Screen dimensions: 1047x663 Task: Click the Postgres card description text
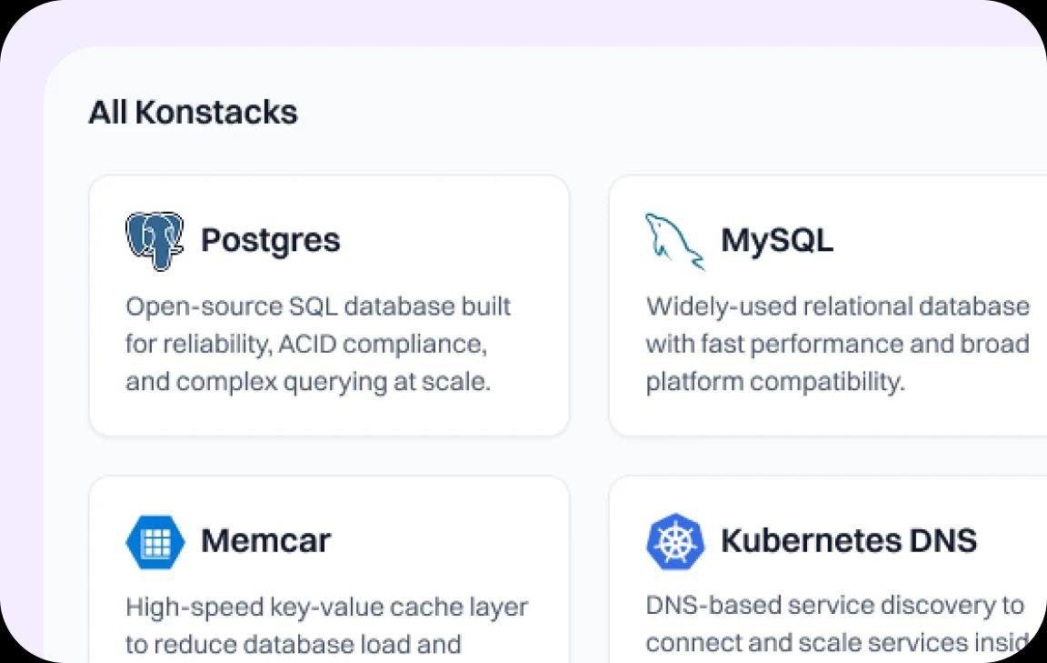point(318,344)
